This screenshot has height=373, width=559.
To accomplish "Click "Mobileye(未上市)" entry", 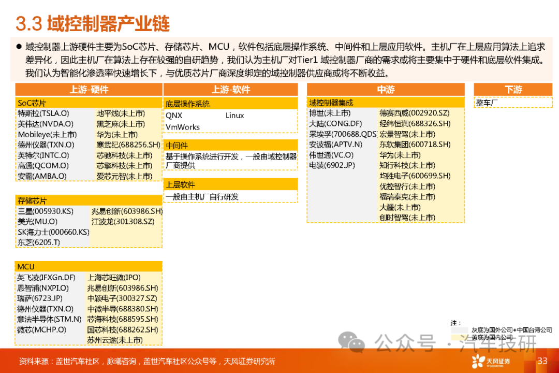I will pyautogui.click(x=48, y=135).
